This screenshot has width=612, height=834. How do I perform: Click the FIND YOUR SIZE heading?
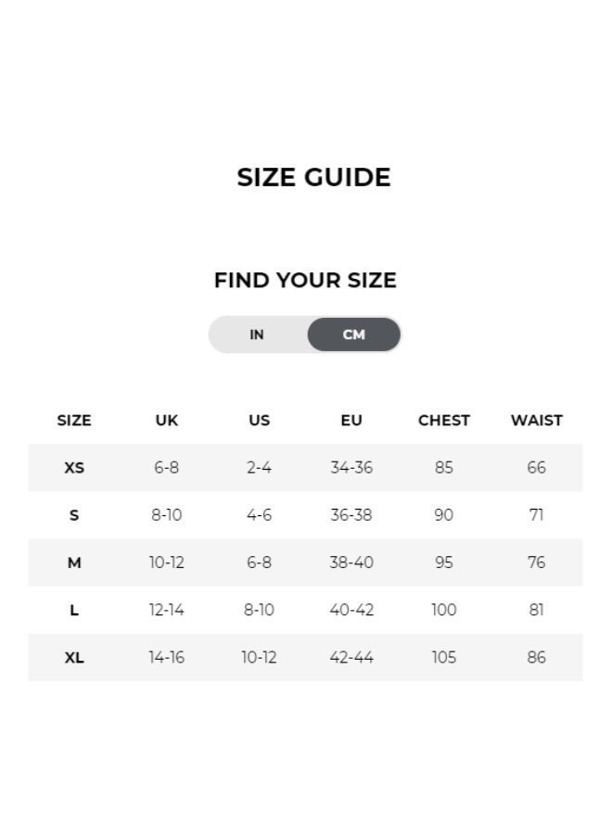[305, 280]
